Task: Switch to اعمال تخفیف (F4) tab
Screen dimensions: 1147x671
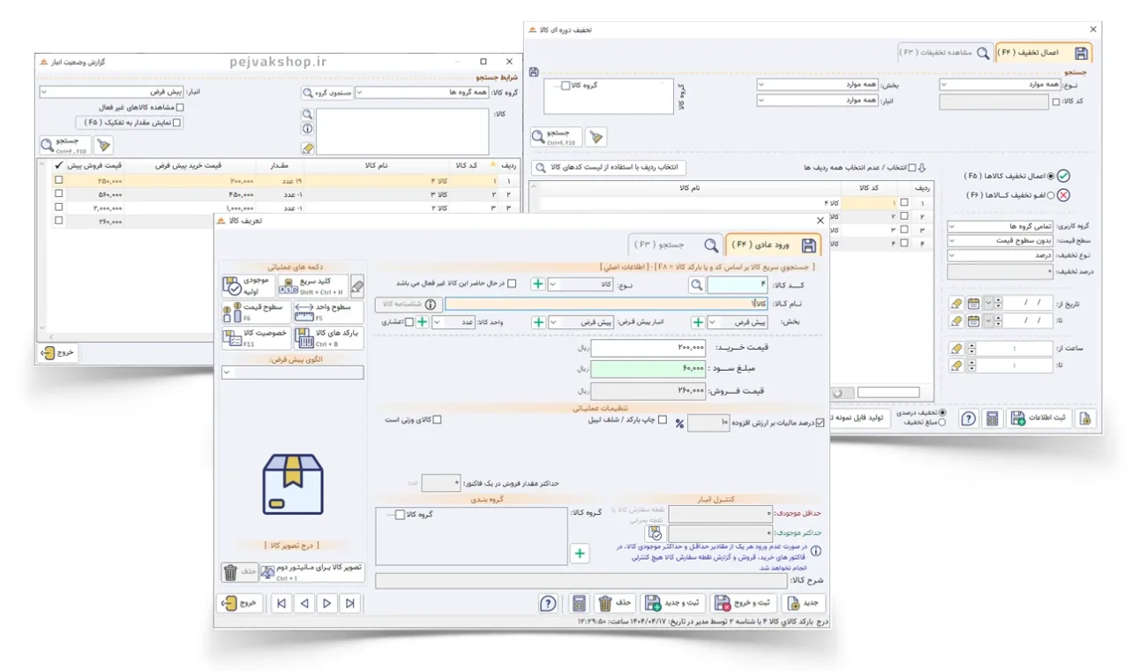Action: pyautogui.click(x=1045, y=53)
